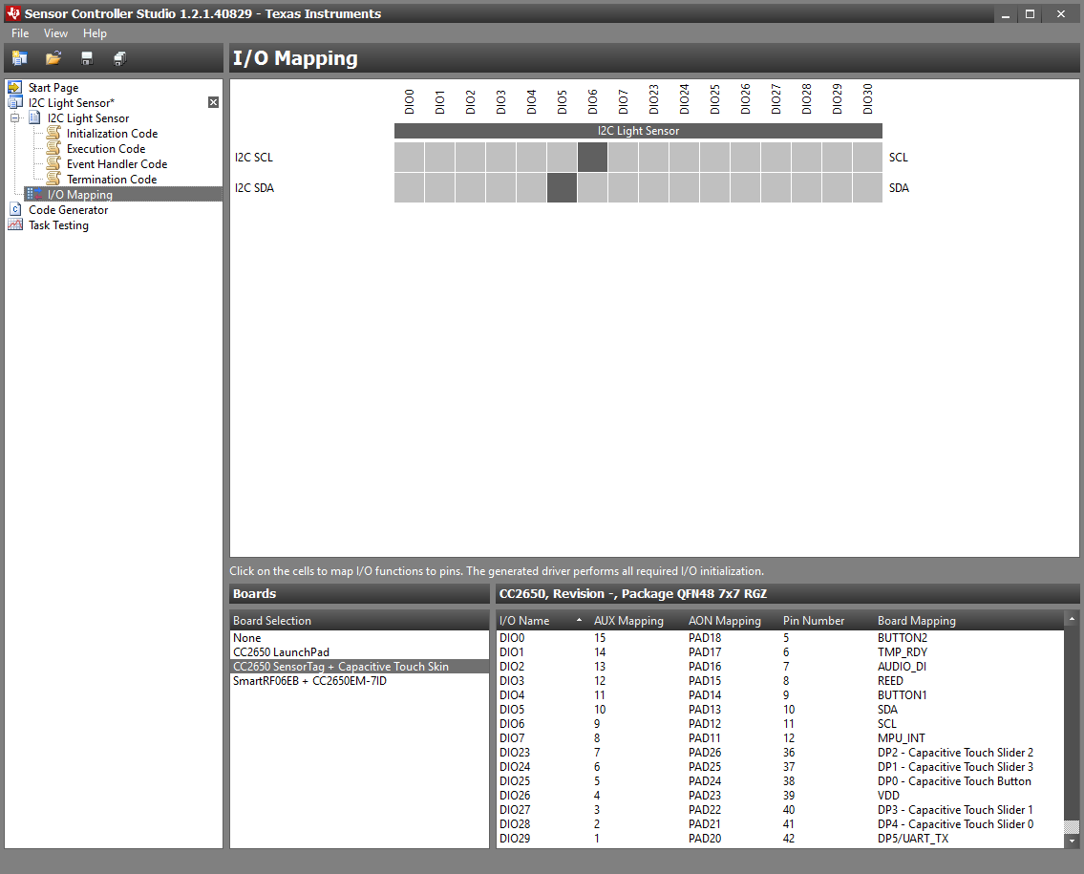1084x874 pixels.
Task: Click the Open Project folder icon
Action: click(x=53, y=59)
